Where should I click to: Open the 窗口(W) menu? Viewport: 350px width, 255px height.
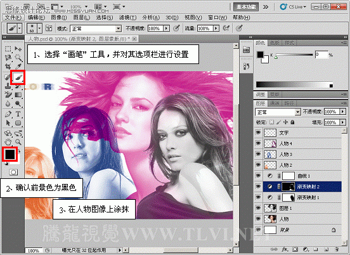point(217,17)
